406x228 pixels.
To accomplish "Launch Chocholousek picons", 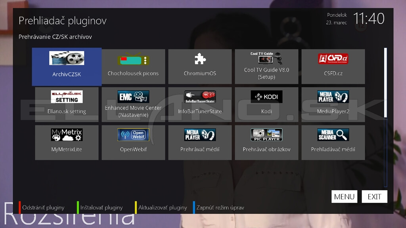I will click(x=133, y=66).
